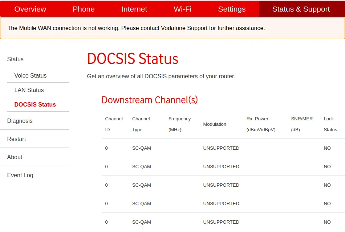Open Voice Status in the sidebar
Image resolution: width=345 pixels, height=232 pixels.
[x=31, y=75]
